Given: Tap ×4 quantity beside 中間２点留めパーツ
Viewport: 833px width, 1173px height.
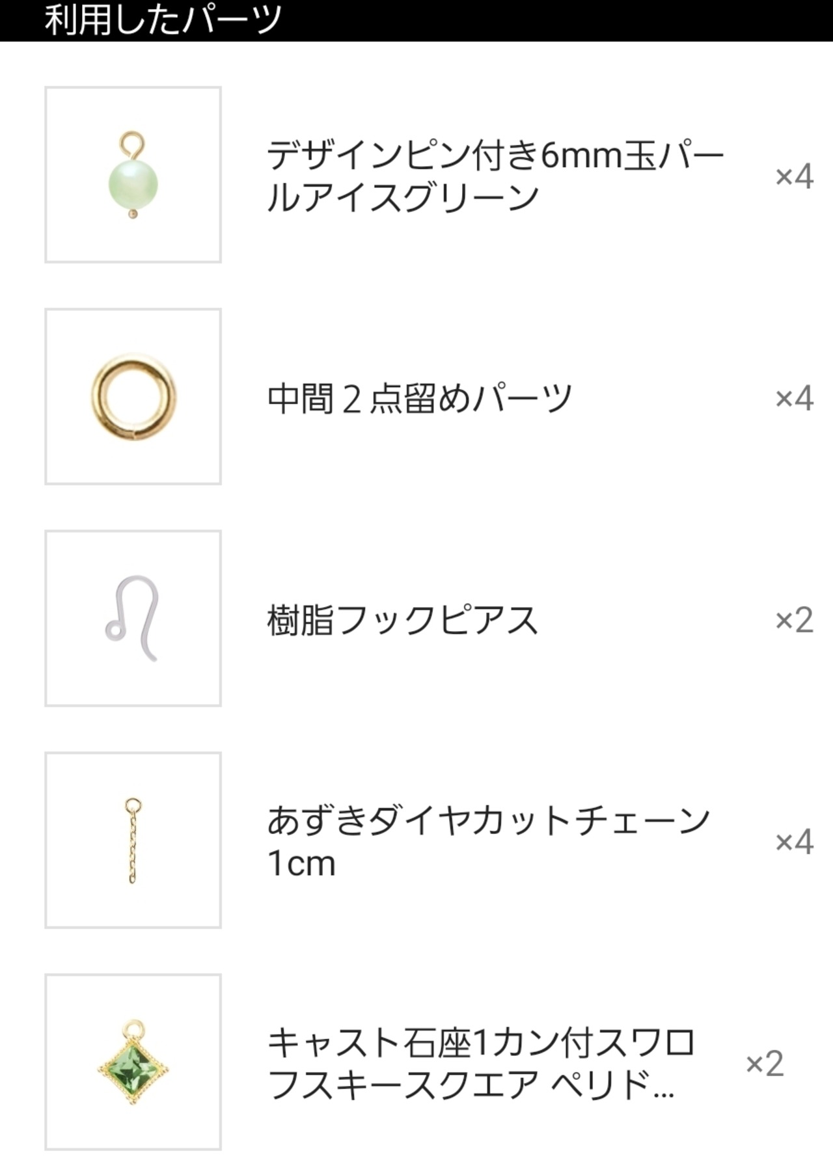Looking at the screenshot, I should [794, 398].
